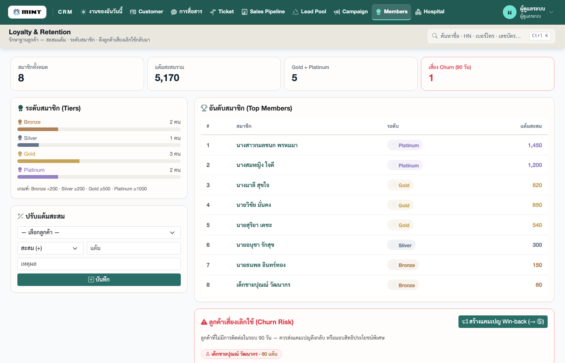Click the user avatar circle
This screenshot has height=363, width=565.
tap(510, 12)
